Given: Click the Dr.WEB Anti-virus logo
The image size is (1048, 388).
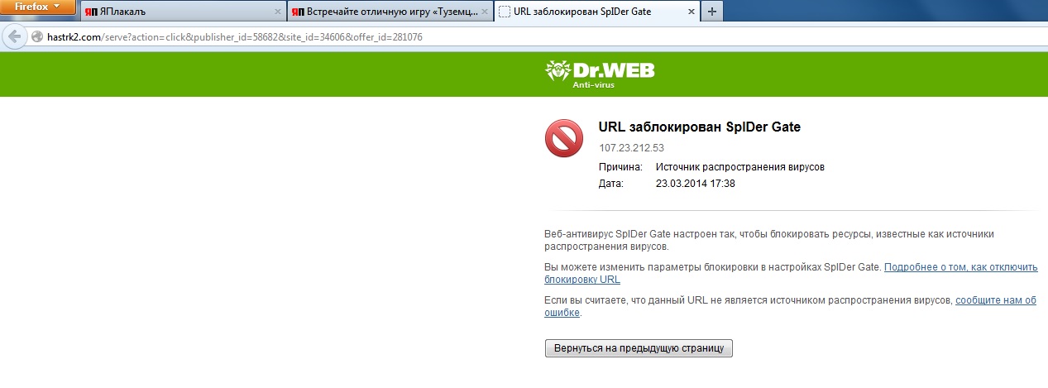Looking at the screenshot, I should pyautogui.click(x=599, y=74).
